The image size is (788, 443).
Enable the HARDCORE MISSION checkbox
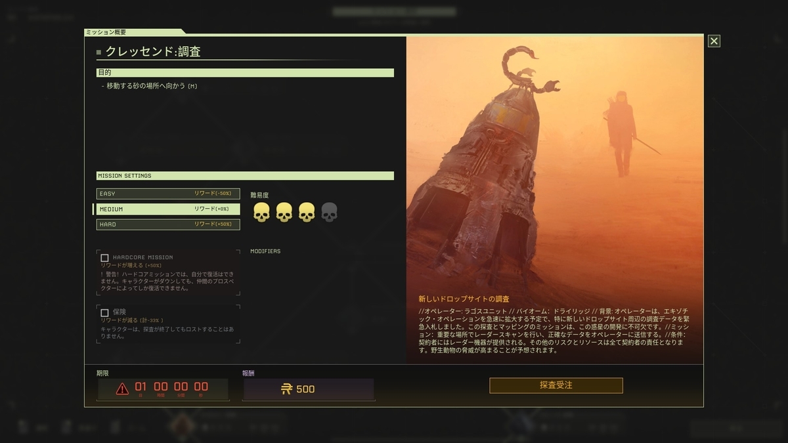tap(104, 258)
